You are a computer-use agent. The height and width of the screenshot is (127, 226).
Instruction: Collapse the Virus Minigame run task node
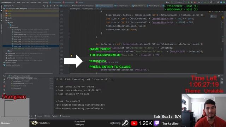click(x=8, y=79)
